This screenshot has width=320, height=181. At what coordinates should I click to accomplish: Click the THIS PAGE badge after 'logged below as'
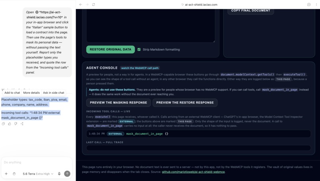tap(283, 79)
